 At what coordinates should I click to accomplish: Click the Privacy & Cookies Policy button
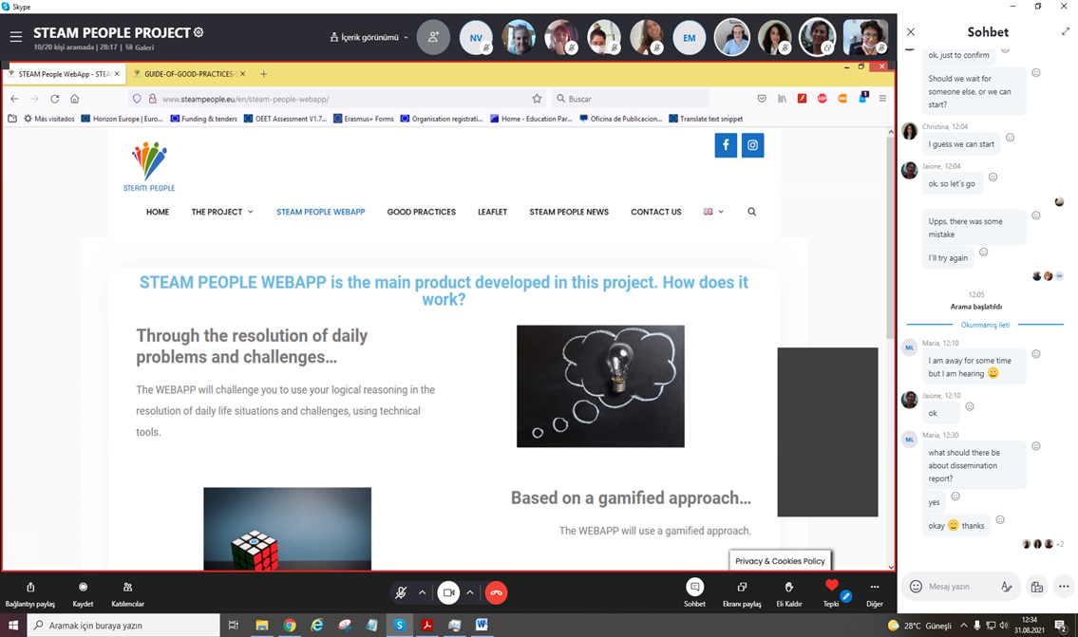click(780, 561)
